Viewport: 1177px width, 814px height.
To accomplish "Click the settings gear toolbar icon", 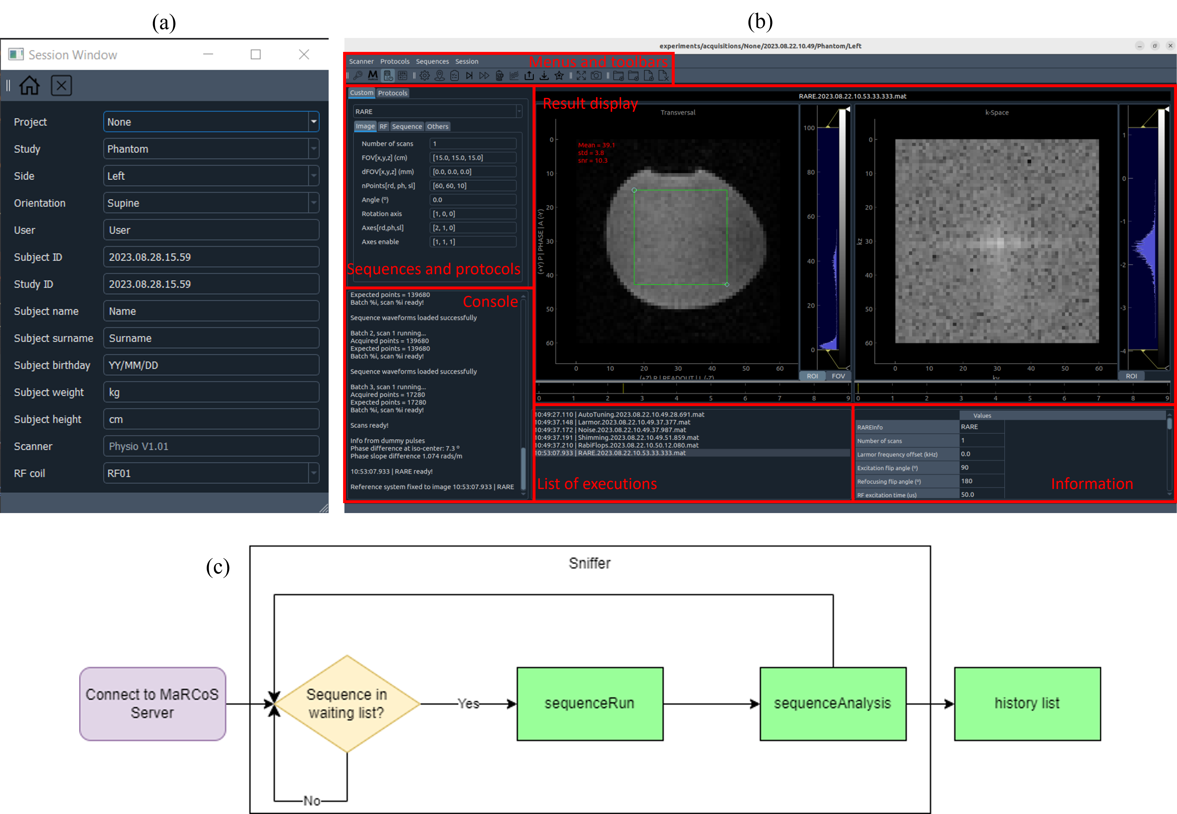I will (424, 75).
